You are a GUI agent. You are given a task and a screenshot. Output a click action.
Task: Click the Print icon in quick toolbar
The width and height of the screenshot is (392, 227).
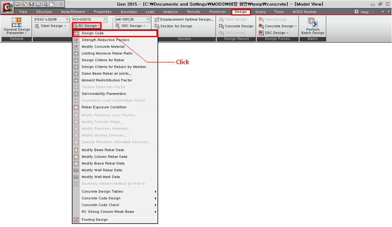point(38,4)
